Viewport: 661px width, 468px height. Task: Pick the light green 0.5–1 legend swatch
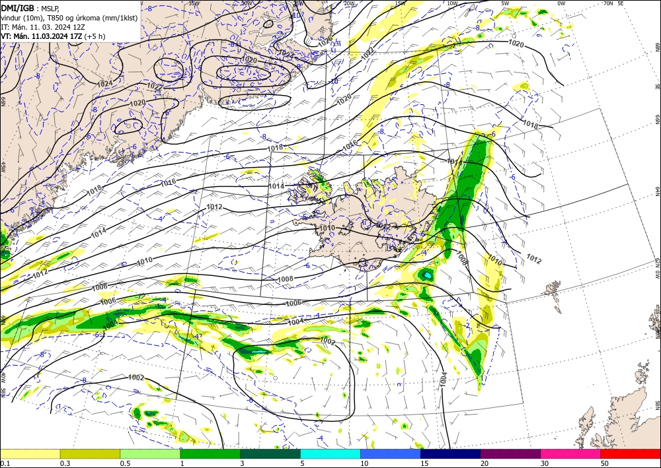tap(150, 453)
